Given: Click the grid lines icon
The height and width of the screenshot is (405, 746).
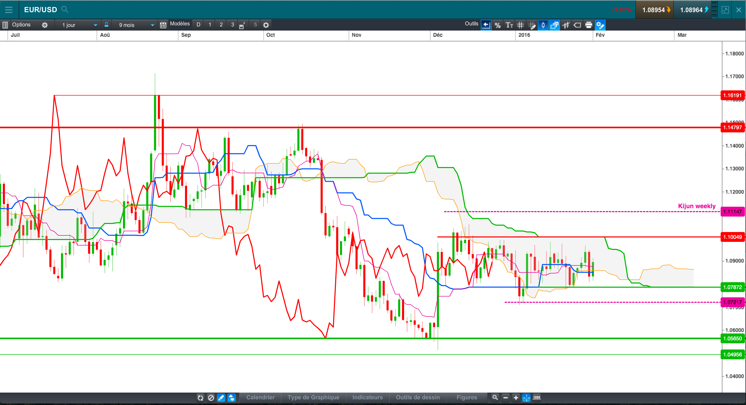Looking at the screenshot, I should [x=520, y=25].
